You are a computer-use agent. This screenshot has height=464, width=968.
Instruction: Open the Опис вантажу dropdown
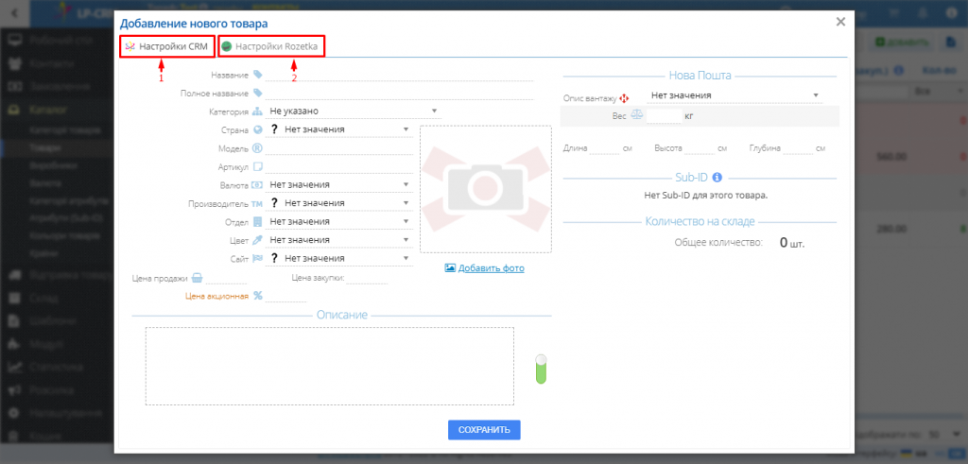click(x=735, y=95)
